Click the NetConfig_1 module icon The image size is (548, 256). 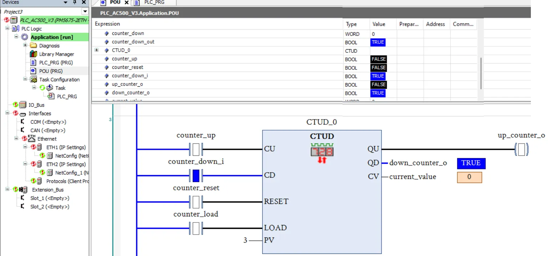50,173
